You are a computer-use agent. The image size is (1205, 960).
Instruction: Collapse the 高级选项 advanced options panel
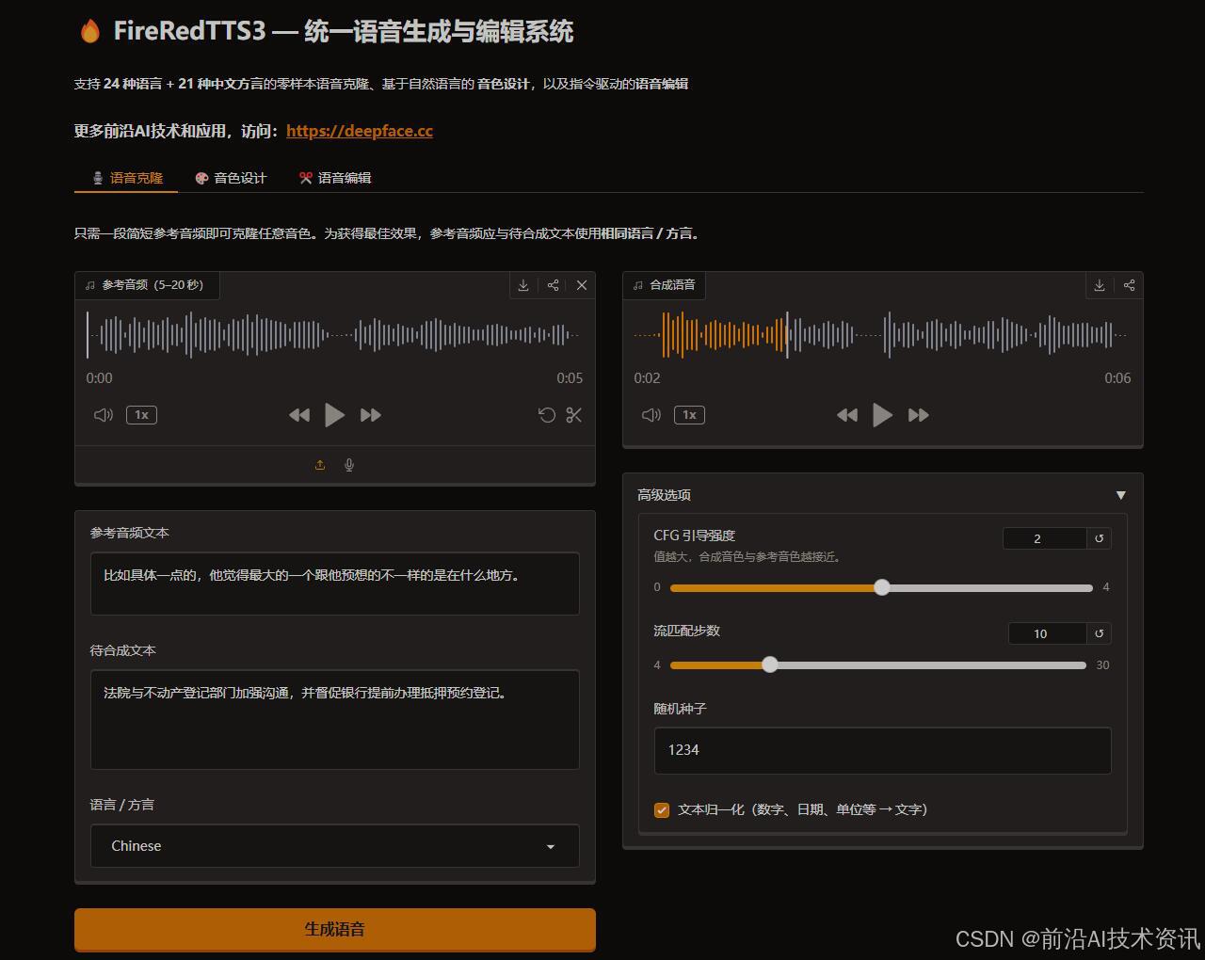883,495
